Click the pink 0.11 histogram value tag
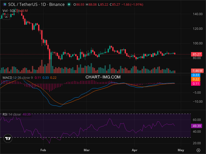Image resolution: width=206 pixels, height=154 pixels. point(196,84)
